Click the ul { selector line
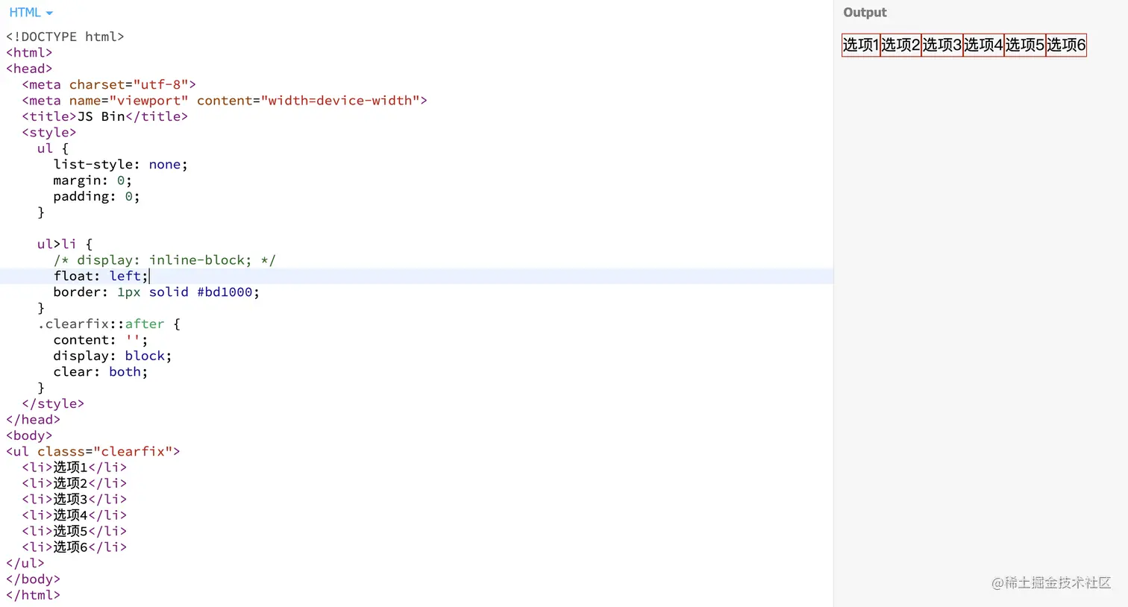Image resolution: width=1128 pixels, height=607 pixels. [x=53, y=148]
